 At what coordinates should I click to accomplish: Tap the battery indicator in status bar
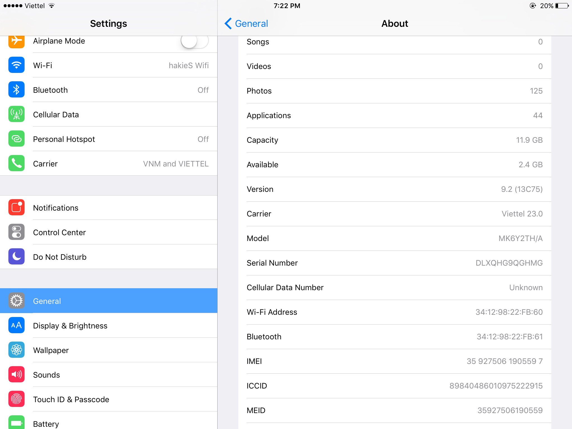tap(562, 6)
